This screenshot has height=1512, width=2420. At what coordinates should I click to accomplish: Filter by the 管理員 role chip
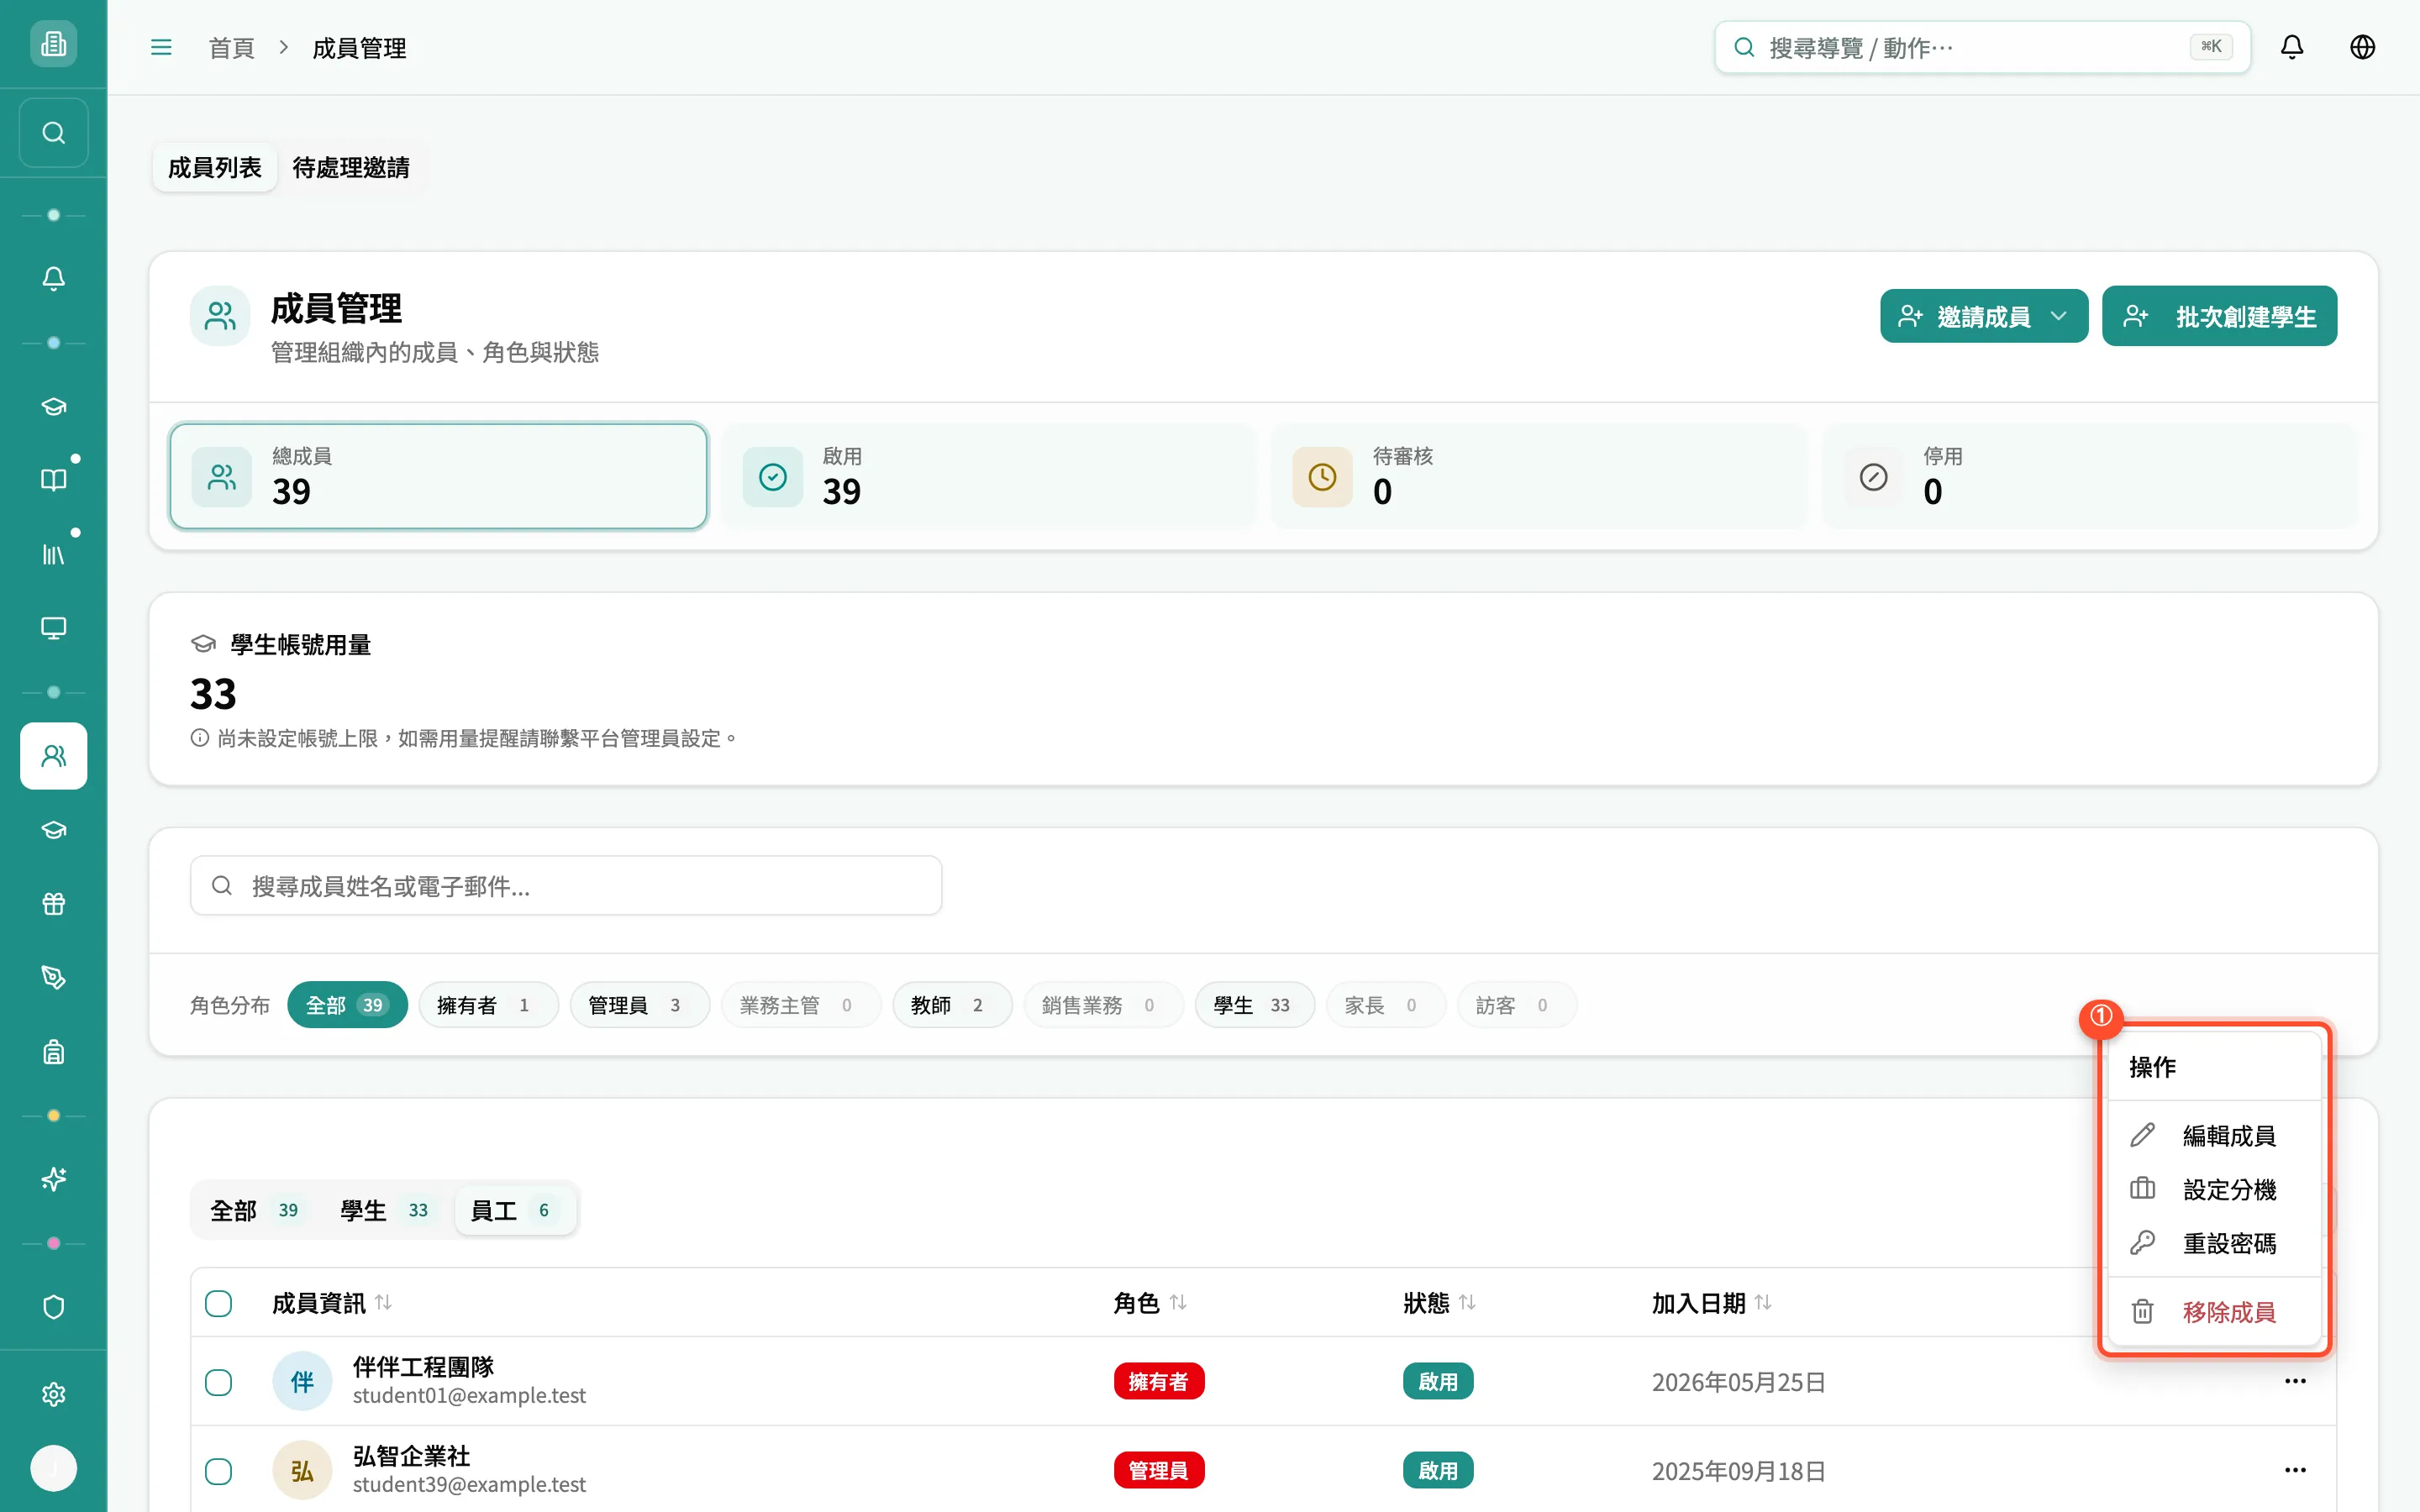(639, 1005)
